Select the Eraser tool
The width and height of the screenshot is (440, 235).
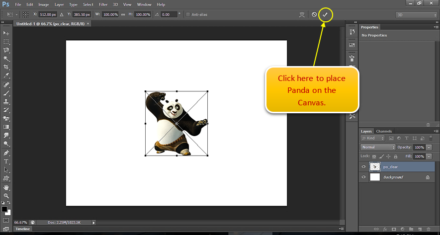point(6,118)
